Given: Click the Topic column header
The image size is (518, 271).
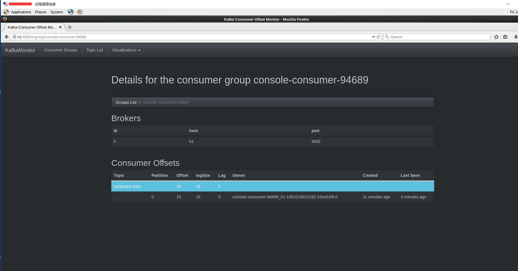Looking at the screenshot, I should [x=119, y=175].
